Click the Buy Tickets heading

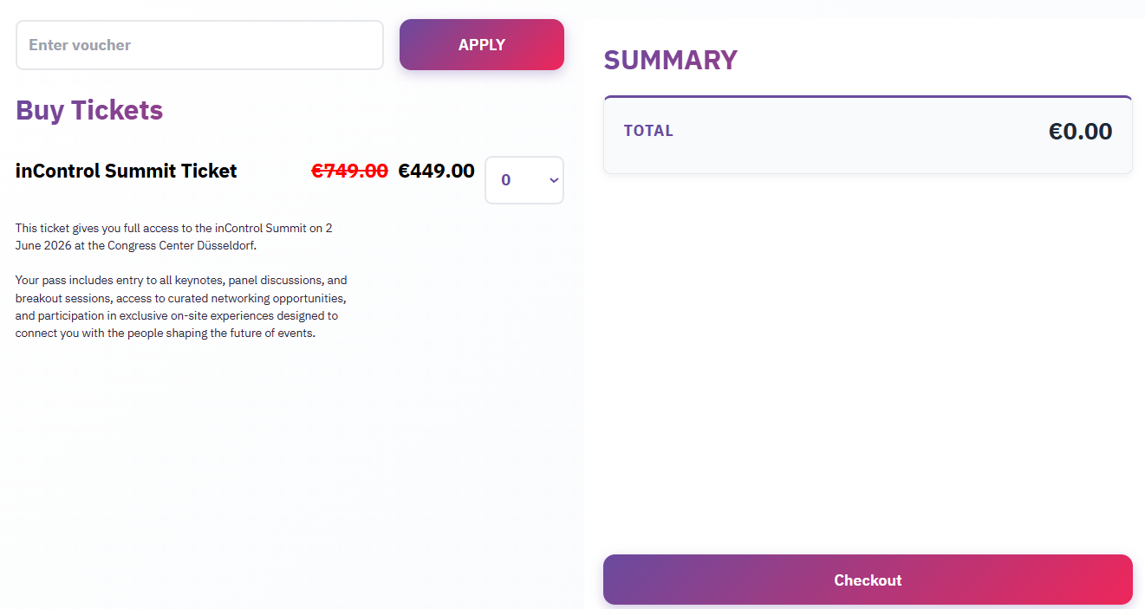coord(89,110)
